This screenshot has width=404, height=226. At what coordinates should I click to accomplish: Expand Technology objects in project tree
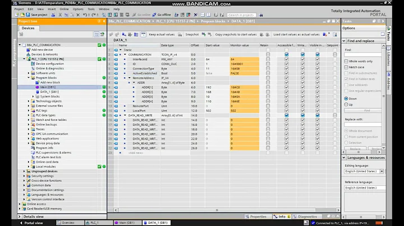pyautogui.click(x=29, y=101)
